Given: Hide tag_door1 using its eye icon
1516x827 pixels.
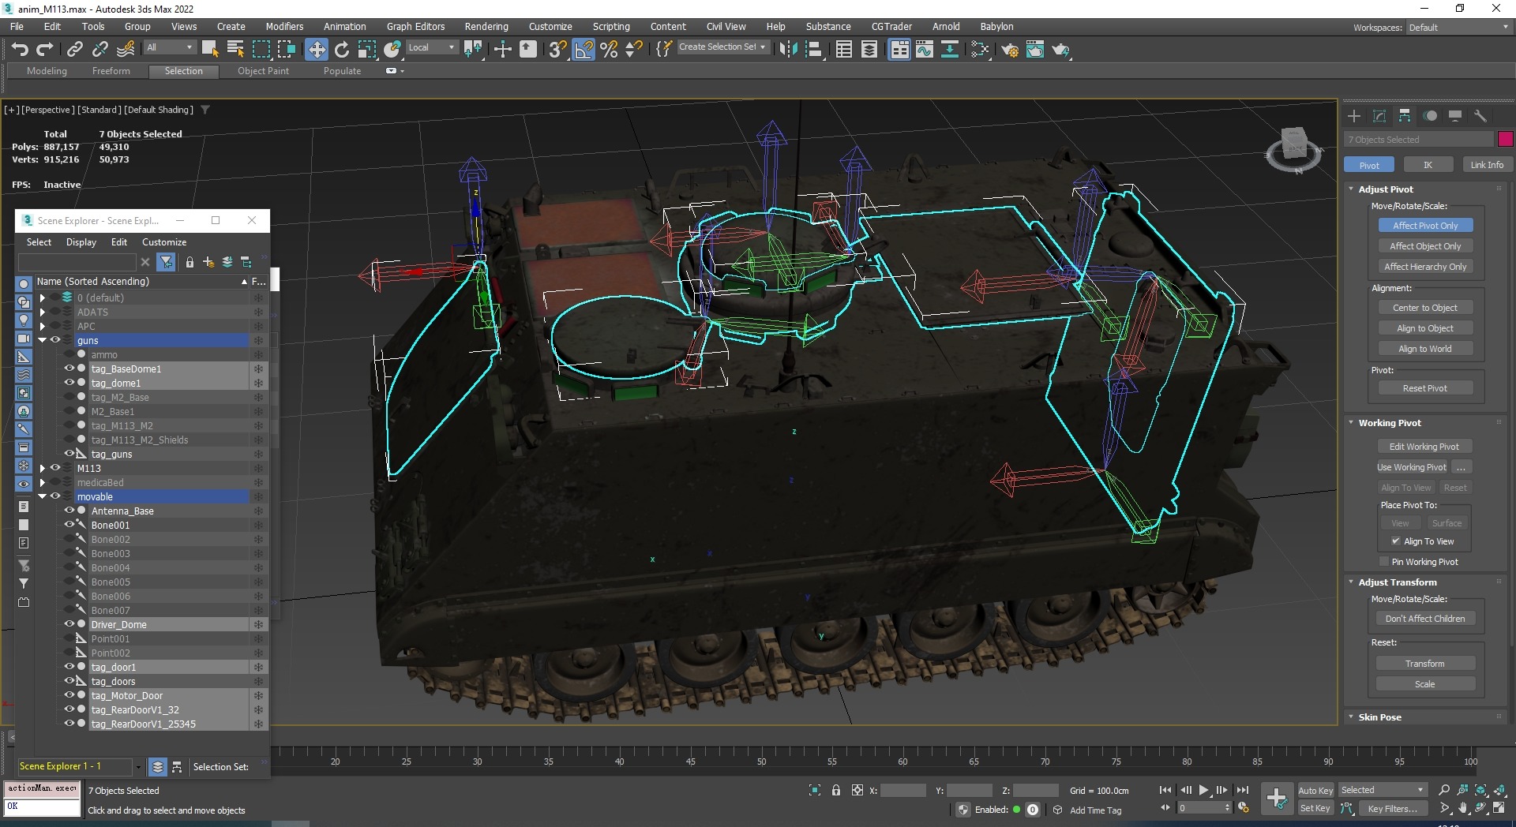Looking at the screenshot, I should [69, 667].
